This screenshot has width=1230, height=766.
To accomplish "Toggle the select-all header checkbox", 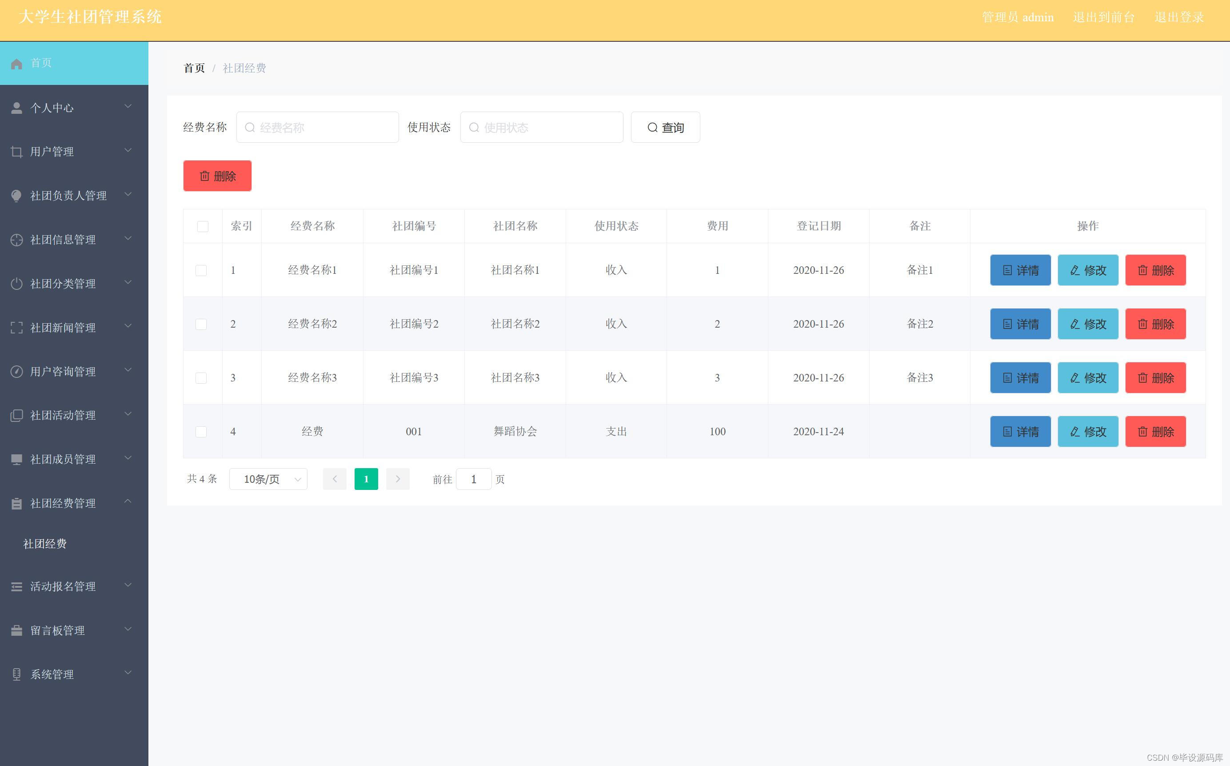I will (203, 226).
